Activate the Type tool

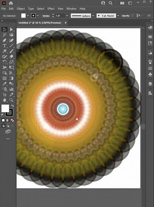[4, 46]
